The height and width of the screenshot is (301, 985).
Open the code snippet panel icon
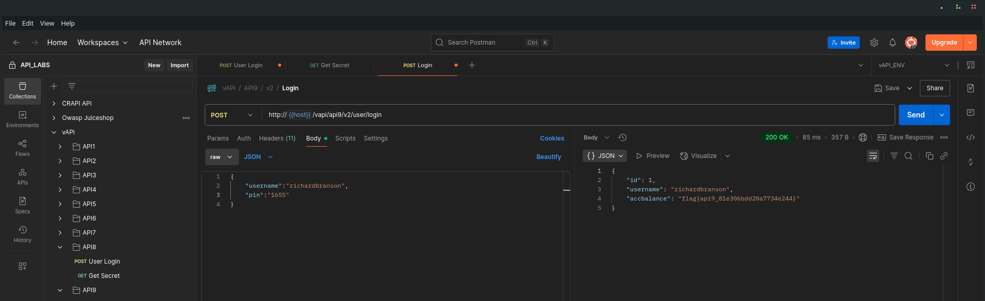coord(971,137)
